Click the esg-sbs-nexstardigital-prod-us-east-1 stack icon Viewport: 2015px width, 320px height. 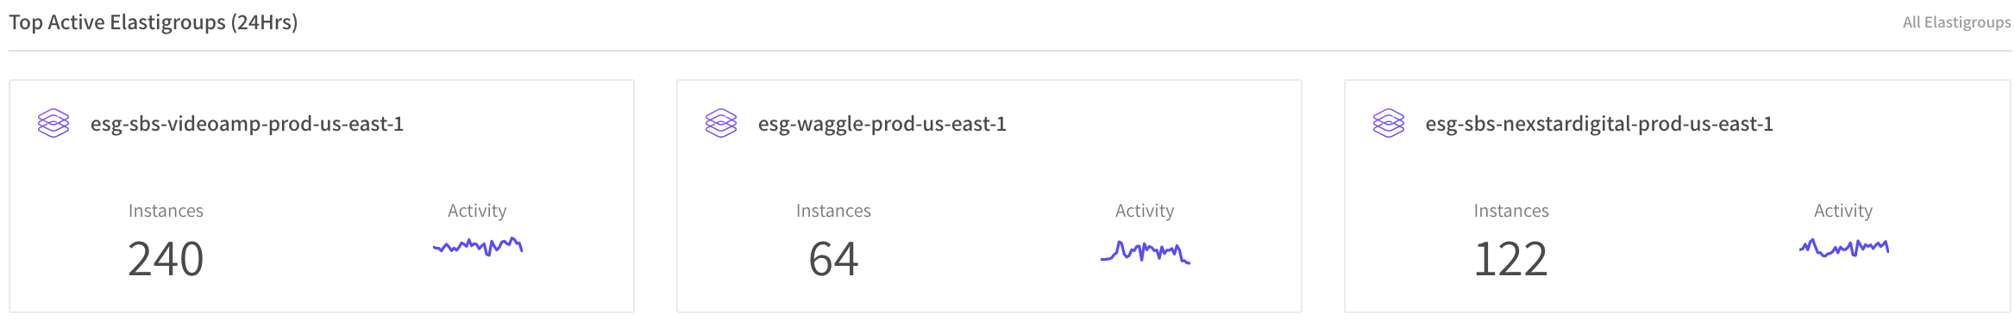1389,123
